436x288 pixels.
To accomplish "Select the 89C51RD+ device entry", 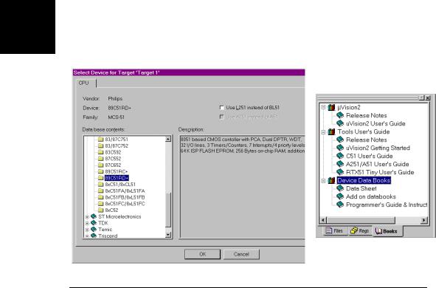I will (117, 178).
